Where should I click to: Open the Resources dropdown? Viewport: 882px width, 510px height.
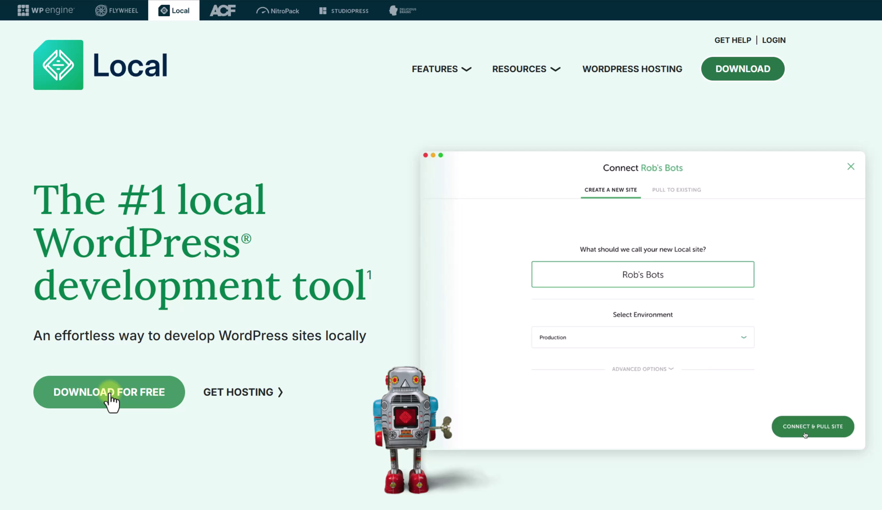[x=526, y=69]
